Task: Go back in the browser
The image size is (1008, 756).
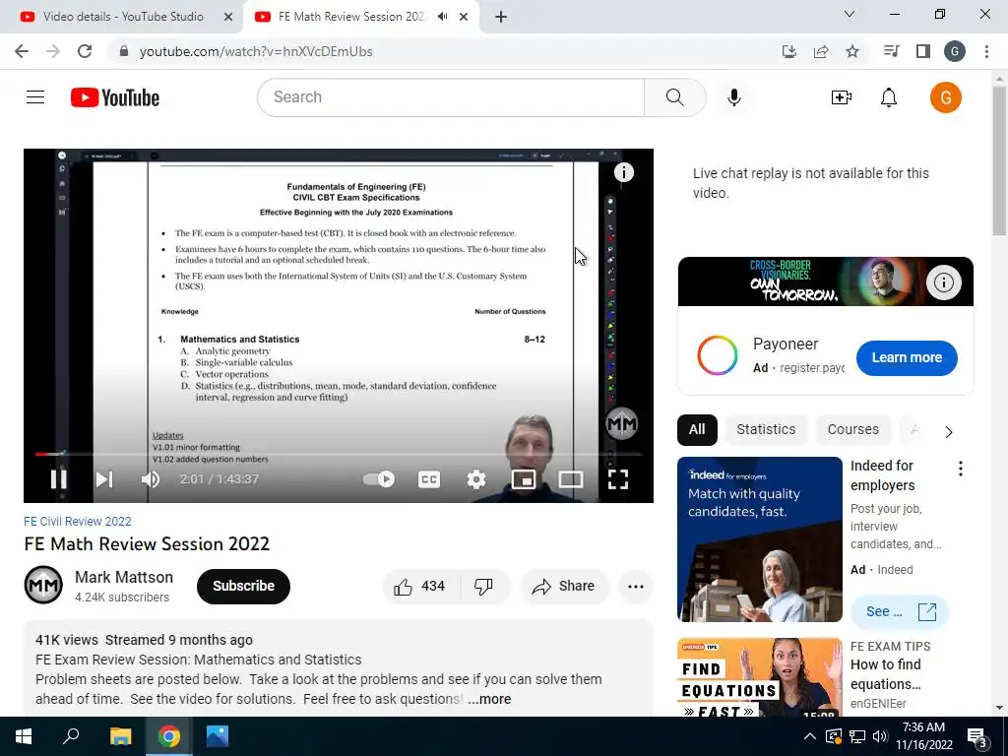Action: click(x=22, y=51)
